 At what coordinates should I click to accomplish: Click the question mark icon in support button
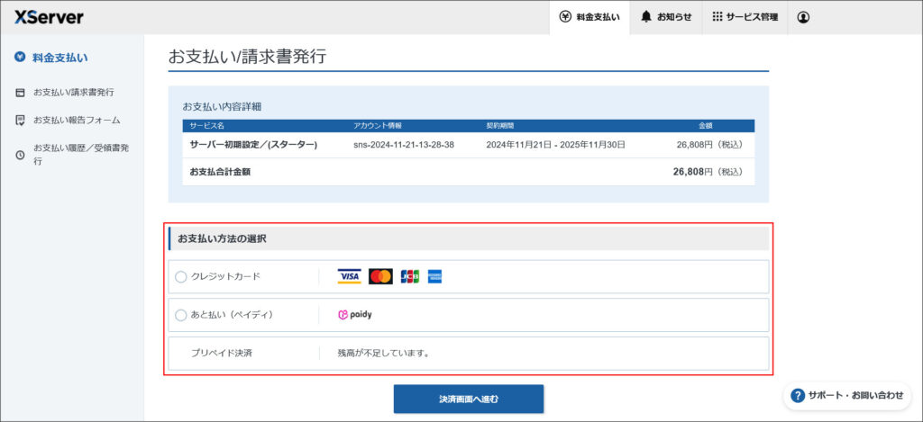pyautogui.click(x=798, y=396)
